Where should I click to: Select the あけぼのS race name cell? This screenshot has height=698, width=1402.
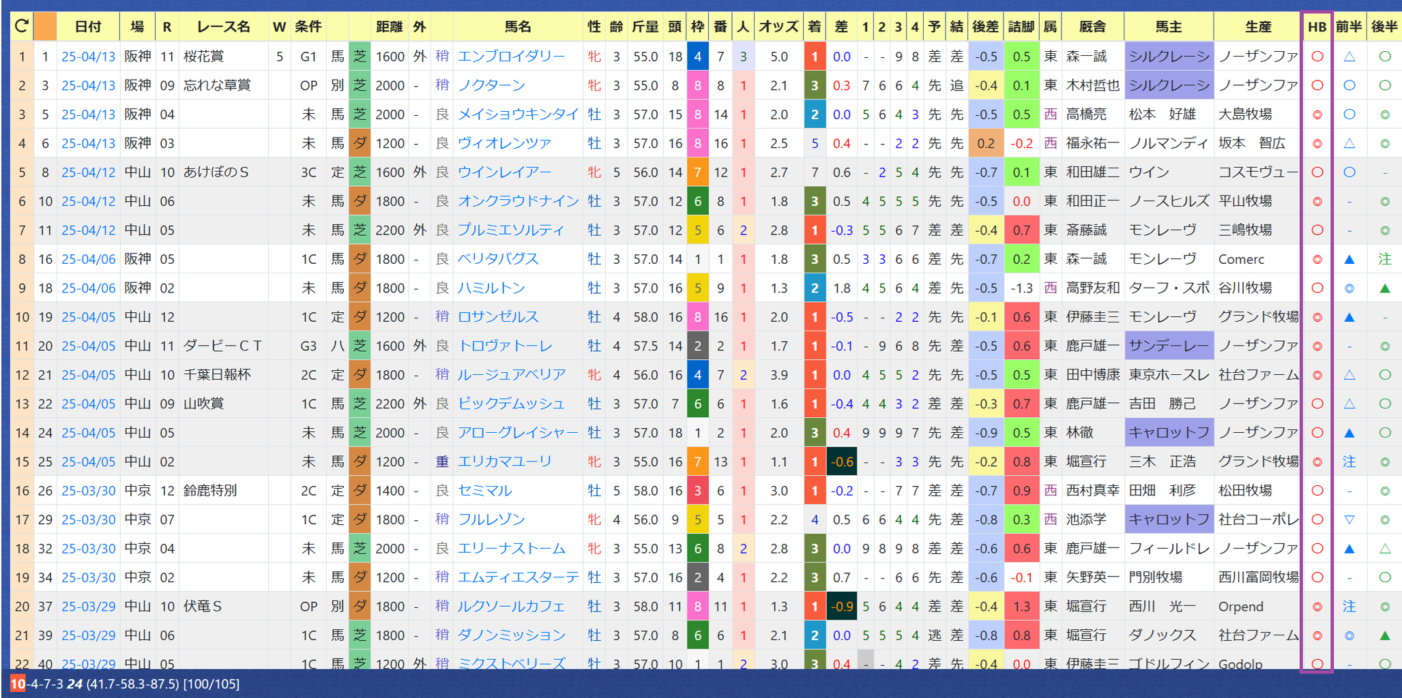pyautogui.click(x=224, y=172)
